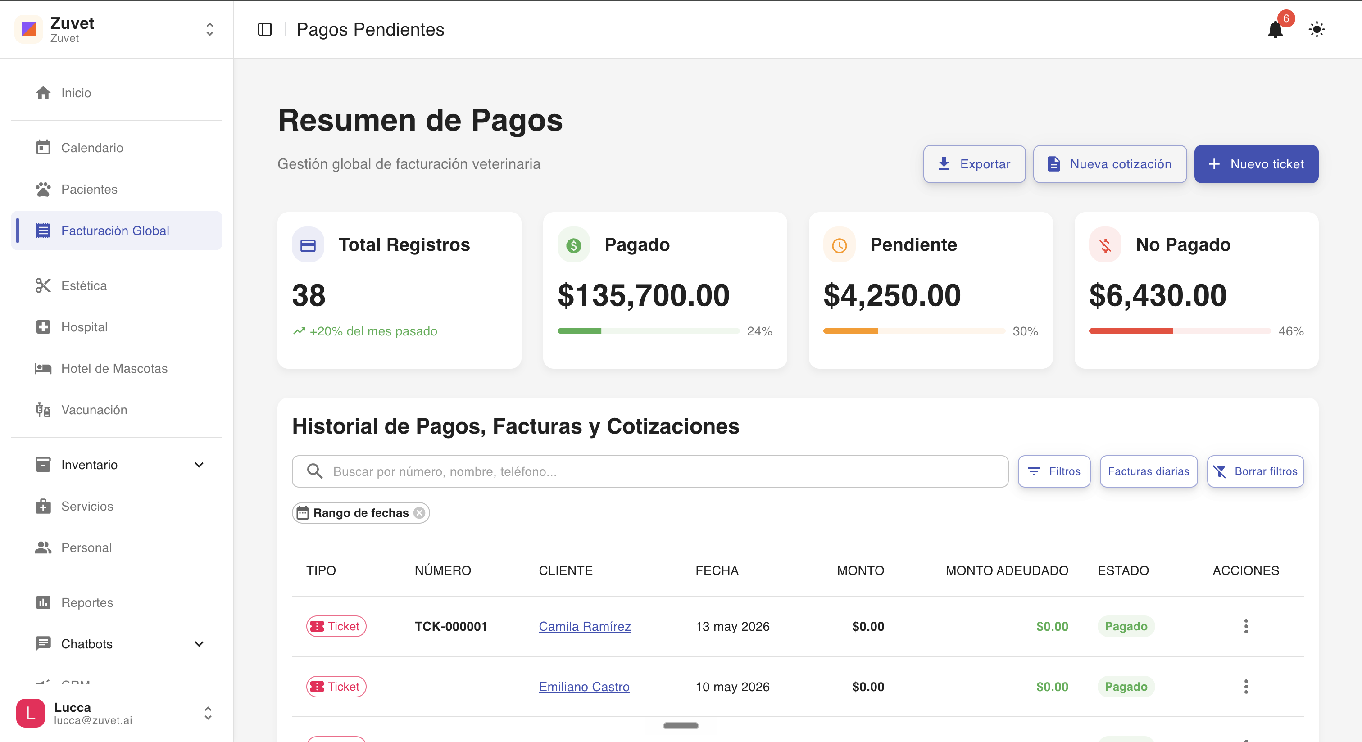Viewport: 1362px width, 742px height.
Task: Click the search magnifier icon
Action: pos(314,471)
